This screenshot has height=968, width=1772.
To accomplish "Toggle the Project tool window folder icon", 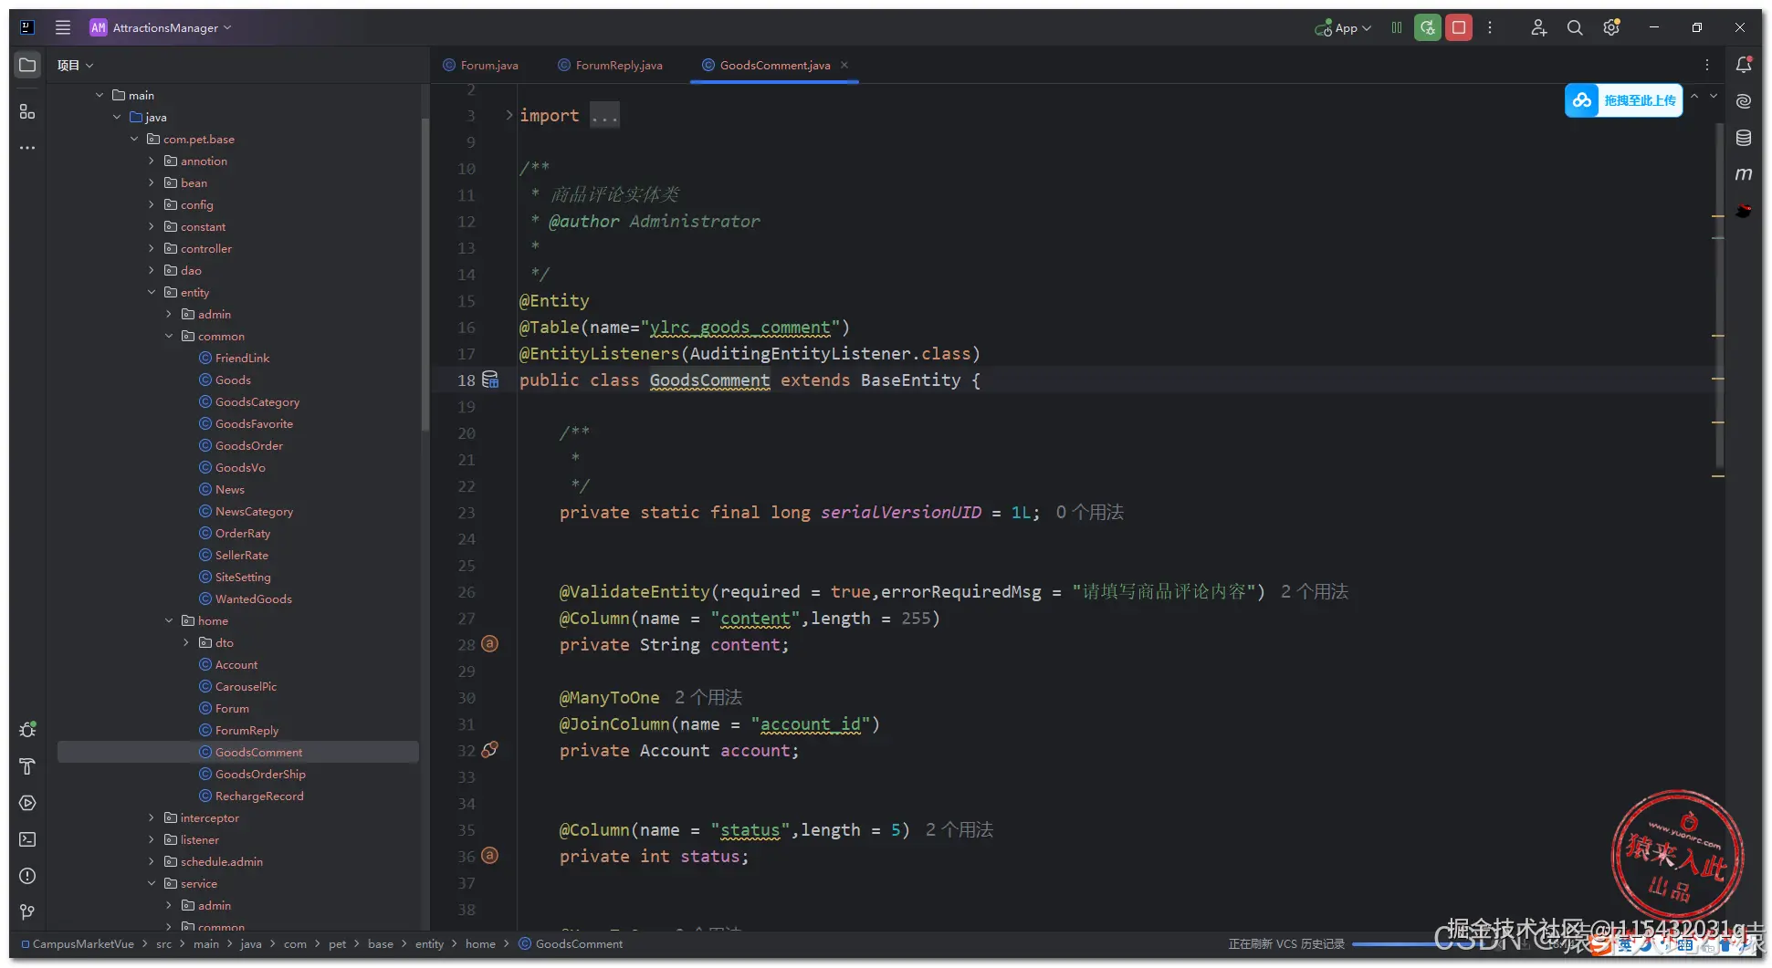I will coord(27,65).
